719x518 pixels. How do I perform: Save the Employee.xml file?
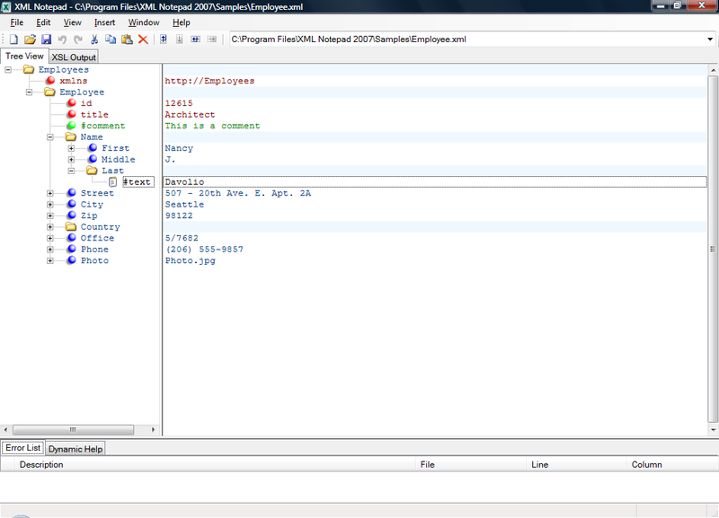(x=47, y=39)
